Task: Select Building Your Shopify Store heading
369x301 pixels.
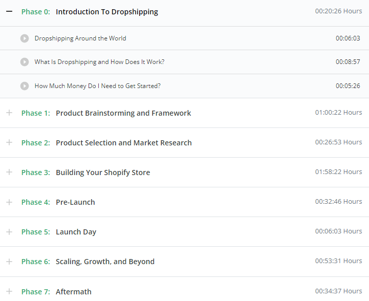Action: (103, 173)
